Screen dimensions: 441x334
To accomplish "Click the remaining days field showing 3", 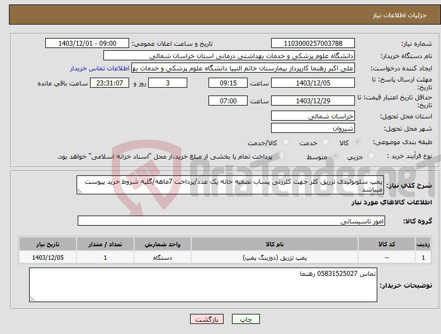I will (x=168, y=83).
